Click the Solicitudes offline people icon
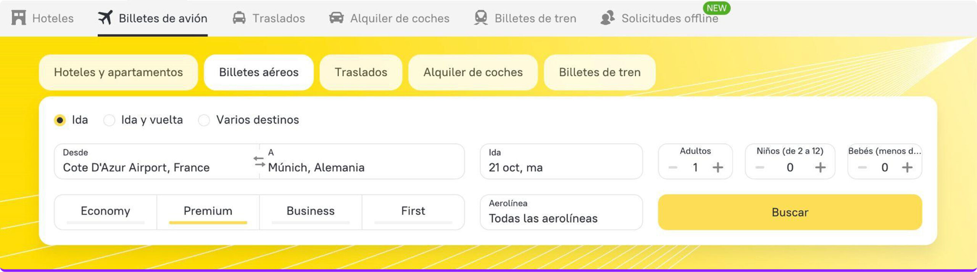Viewport: 977px width, 272px height. pos(607,18)
